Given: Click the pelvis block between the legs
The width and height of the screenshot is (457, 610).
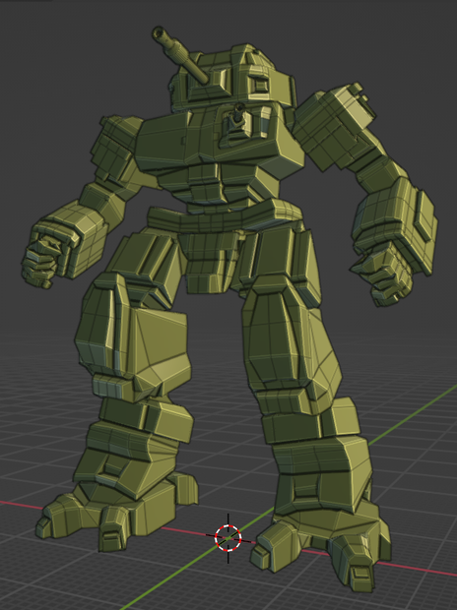Looking at the screenshot, I should pos(213,261).
